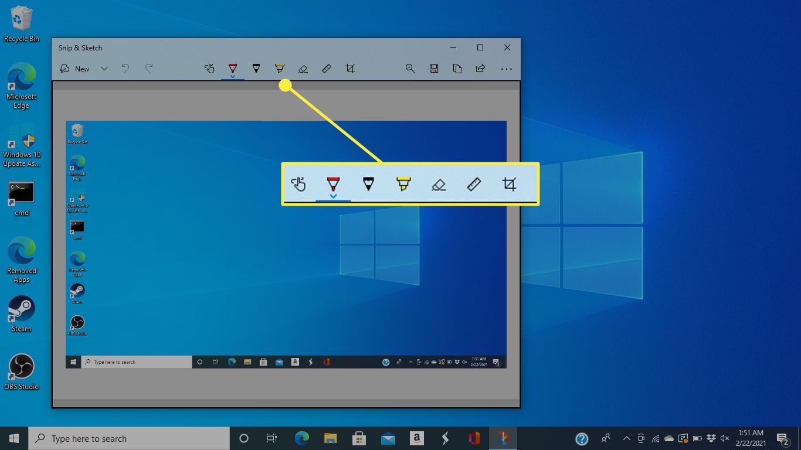Redo the last undone edit
This screenshot has width=801, height=450.
(149, 69)
